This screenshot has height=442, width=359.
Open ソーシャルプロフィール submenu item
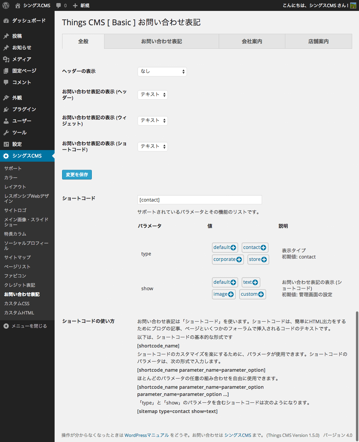point(26,246)
